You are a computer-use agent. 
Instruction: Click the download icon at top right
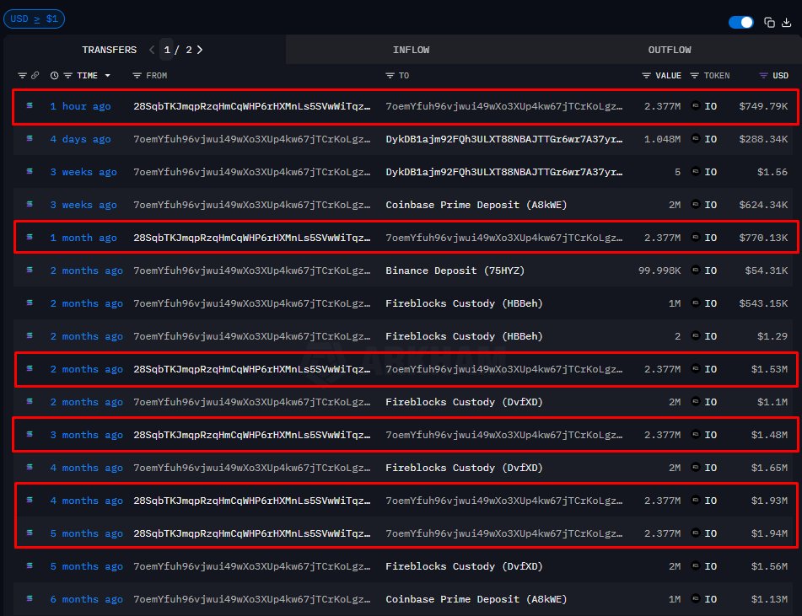(787, 23)
